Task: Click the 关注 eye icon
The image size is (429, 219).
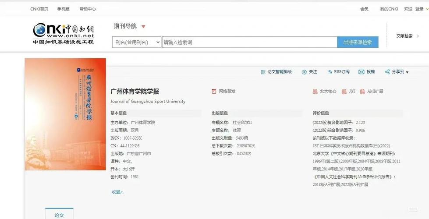Action: coord(304,72)
